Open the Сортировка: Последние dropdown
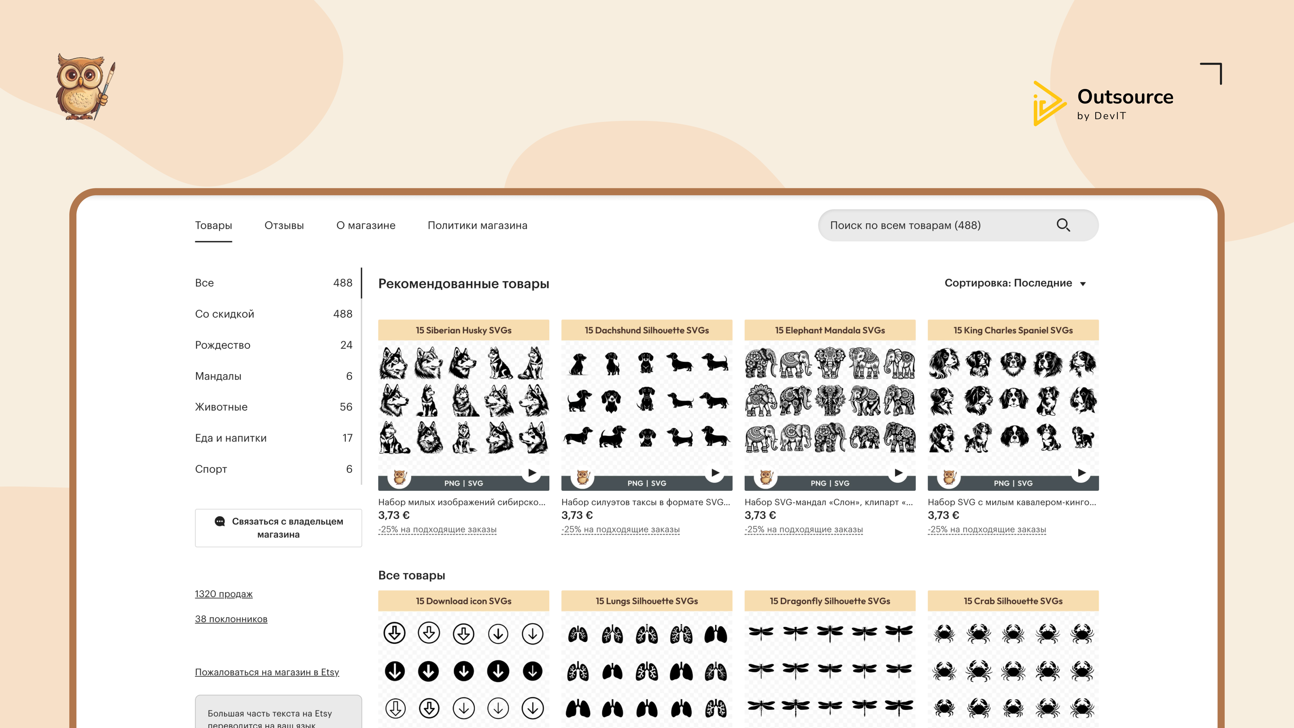 (1015, 283)
